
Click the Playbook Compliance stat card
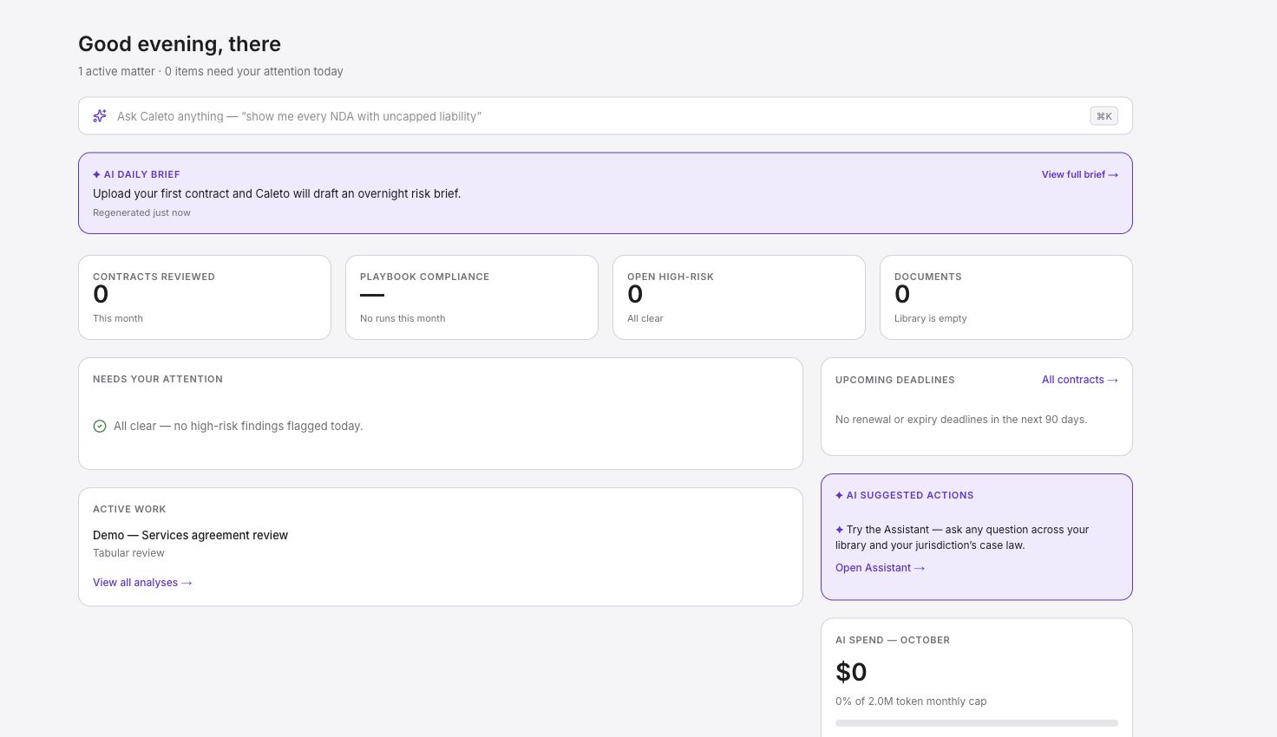(472, 297)
